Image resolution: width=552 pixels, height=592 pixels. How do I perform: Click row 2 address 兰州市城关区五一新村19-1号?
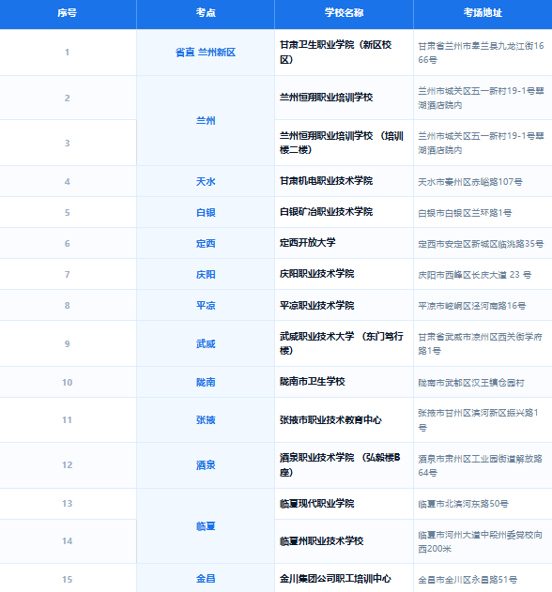click(481, 99)
